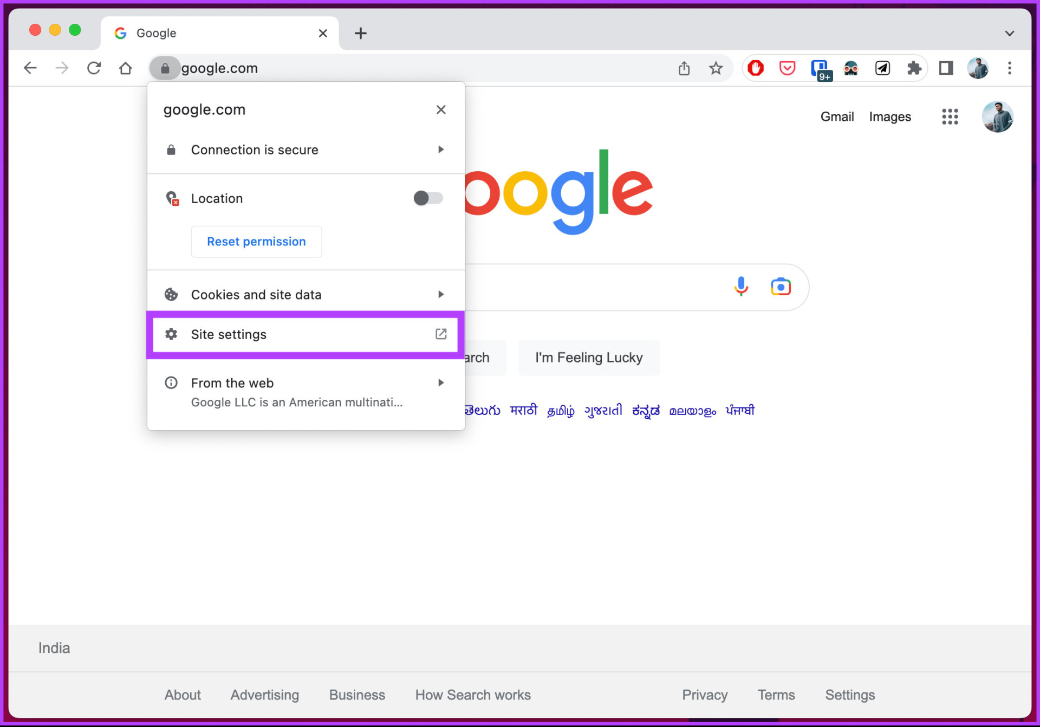The height and width of the screenshot is (727, 1040).
Task: Click the voice search microphone icon
Action: (x=738, y=287)
